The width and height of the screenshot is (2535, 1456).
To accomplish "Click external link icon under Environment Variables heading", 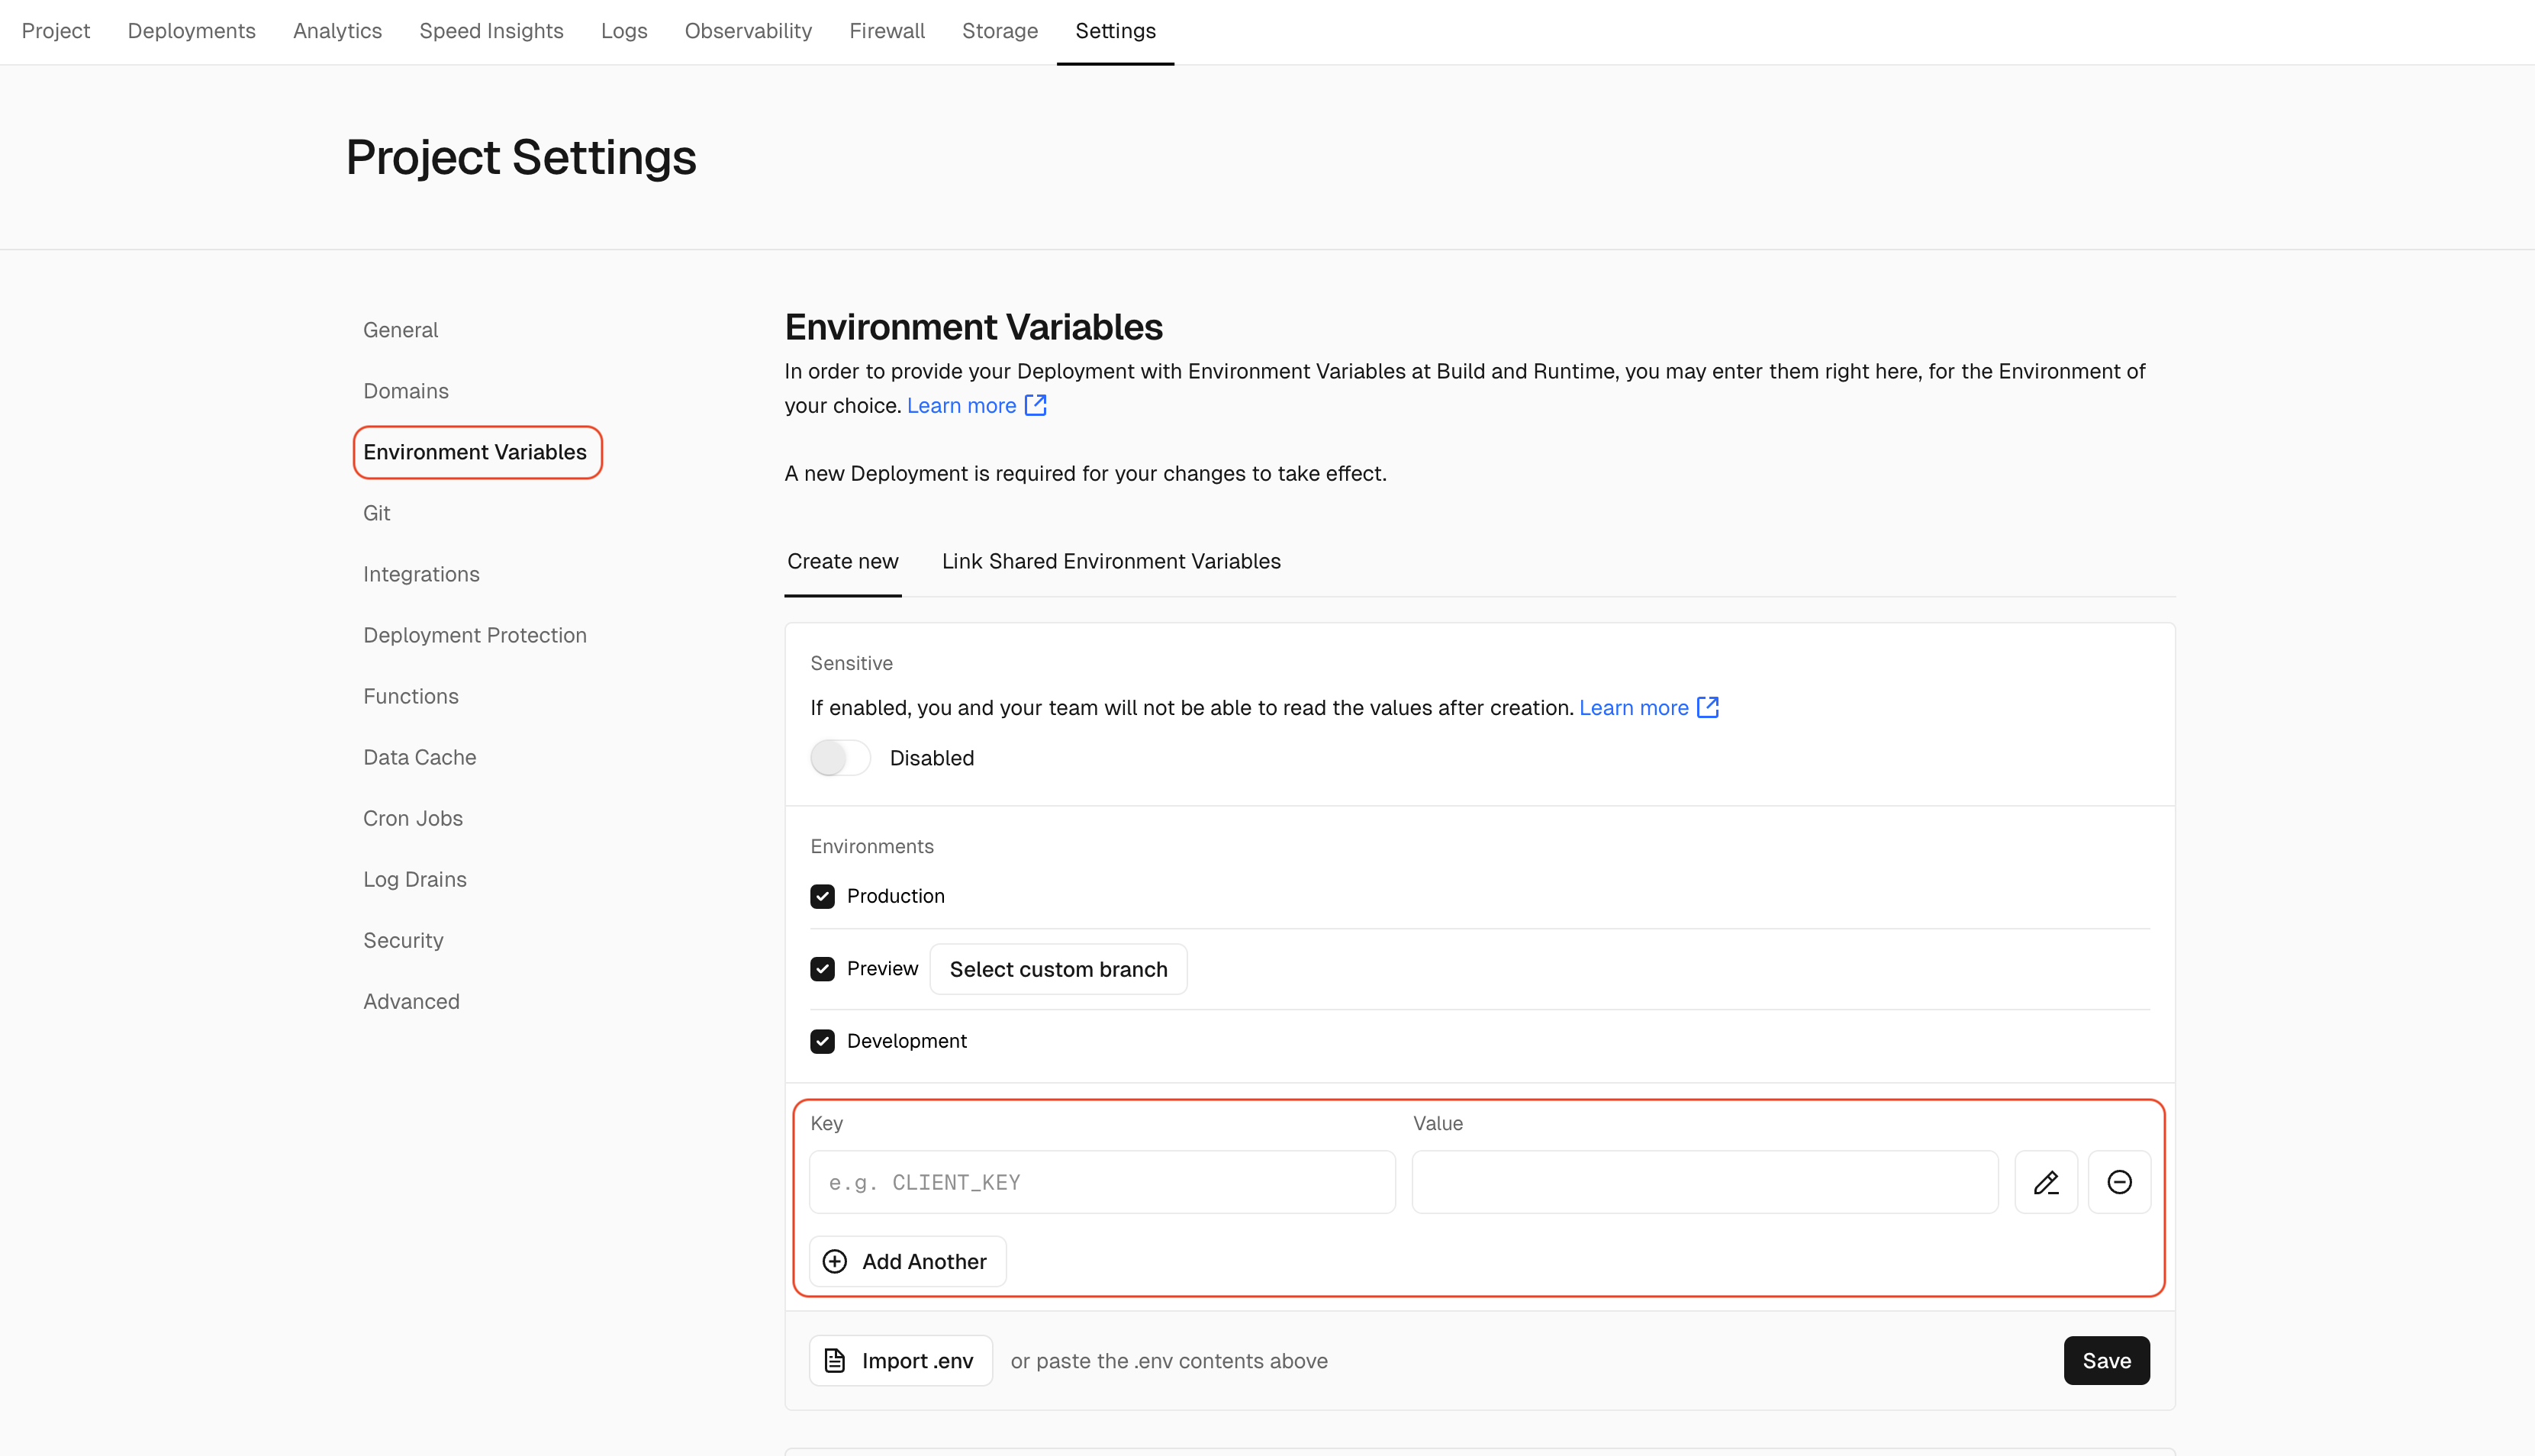I will 1035,405.
